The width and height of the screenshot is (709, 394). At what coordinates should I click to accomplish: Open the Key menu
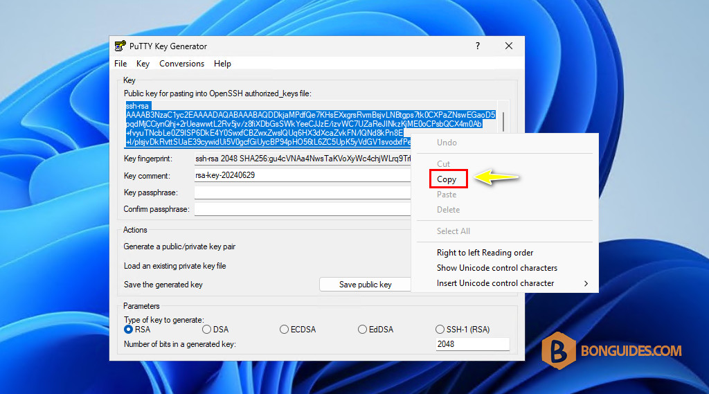pos(143,64)
